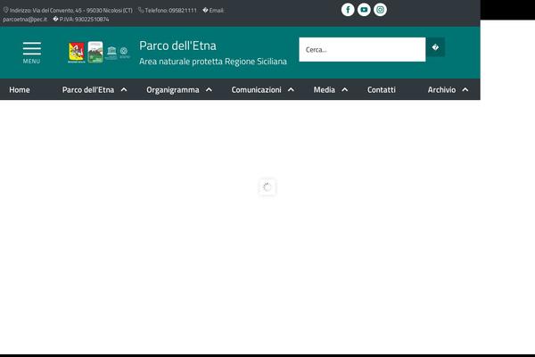The image size is (535, 357).
Task: Click the P.IVA: 93022510874 text
Action: click(84, 19)
